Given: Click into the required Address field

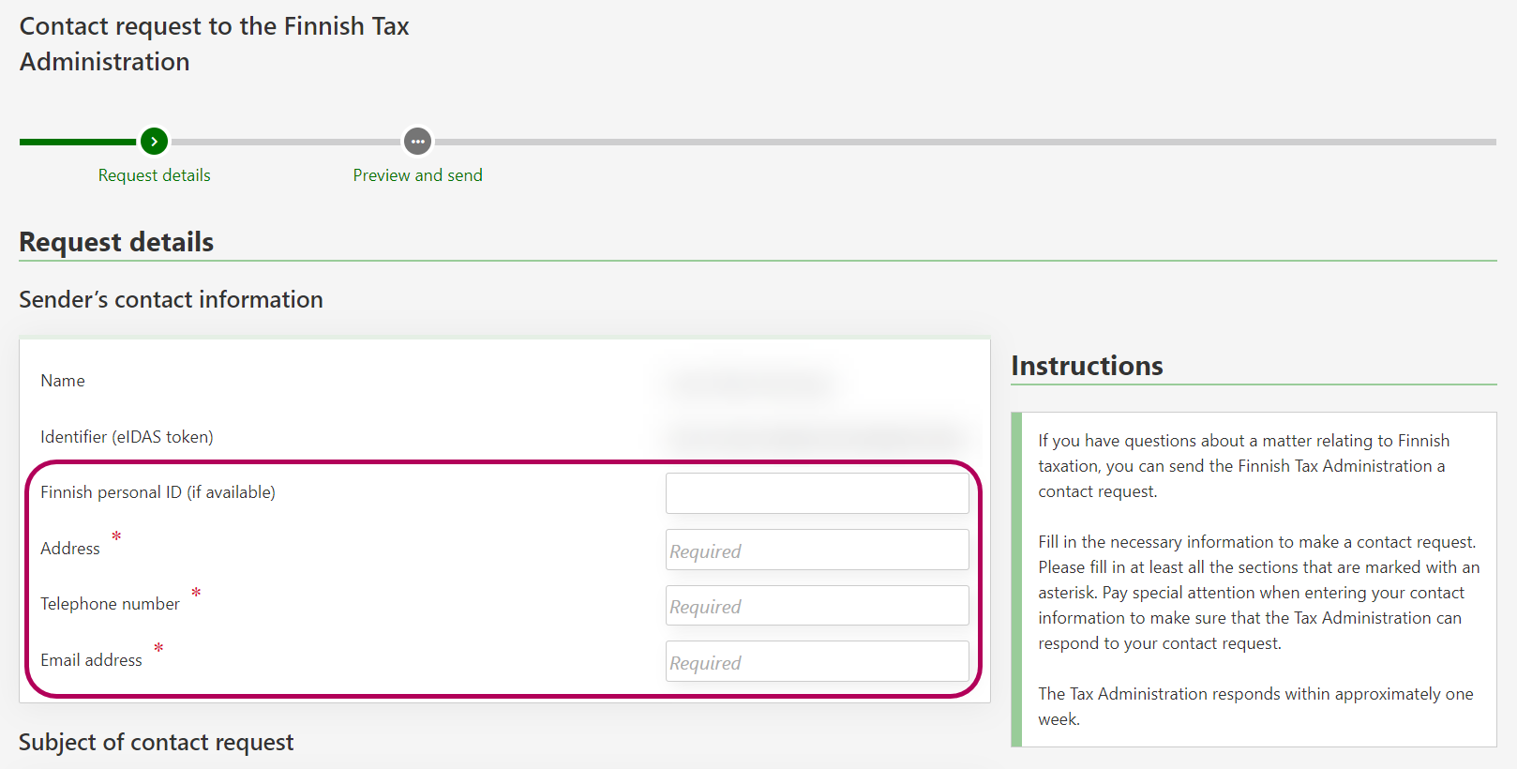Looking at the screenshot, I should point(817,550).
